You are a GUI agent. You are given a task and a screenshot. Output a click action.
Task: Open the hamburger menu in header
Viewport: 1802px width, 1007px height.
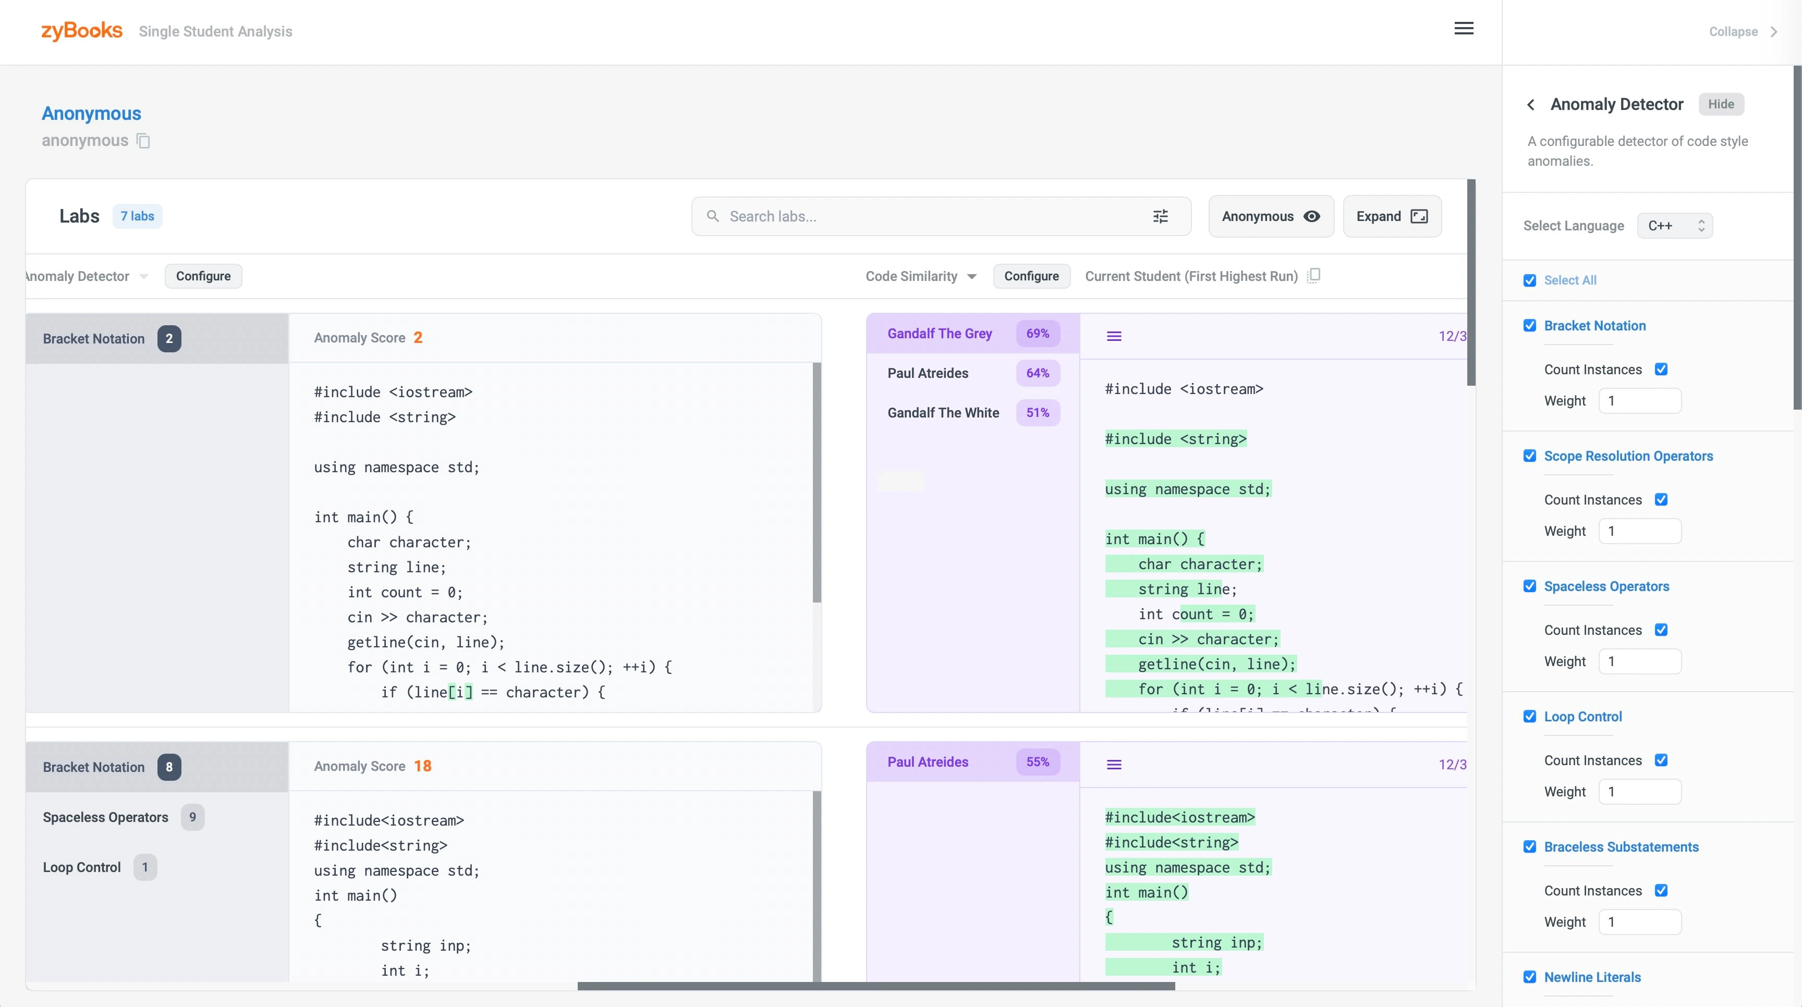point(1464,29)
